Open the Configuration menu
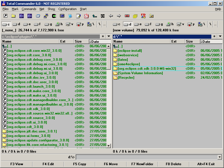 (x=67, y=9)
